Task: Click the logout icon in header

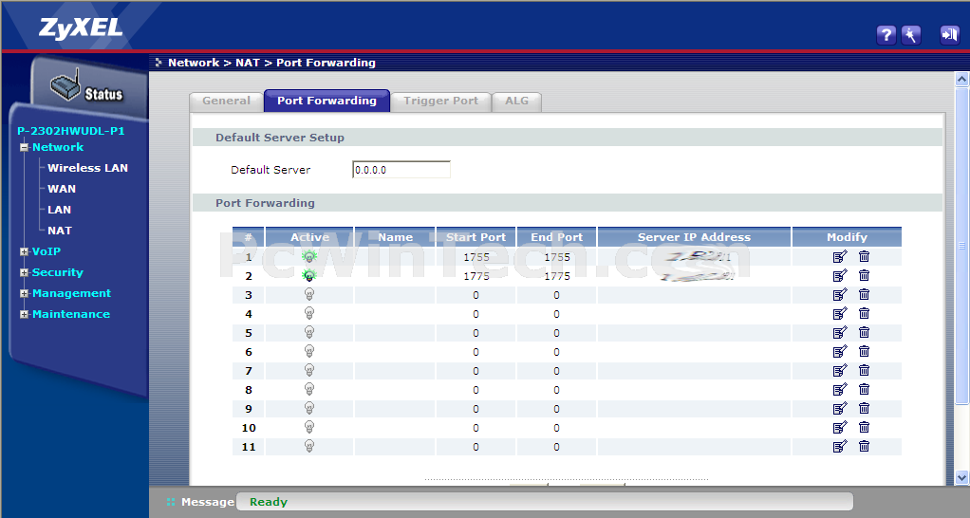Action: [949, 35]
